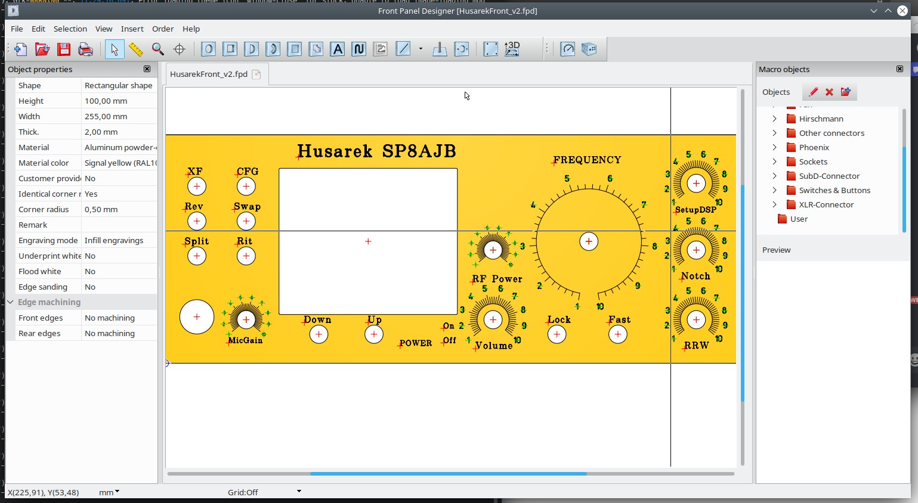
Task: Select the magnifier zoom tool
Action: pyautogui.click(x=158, y=49)
